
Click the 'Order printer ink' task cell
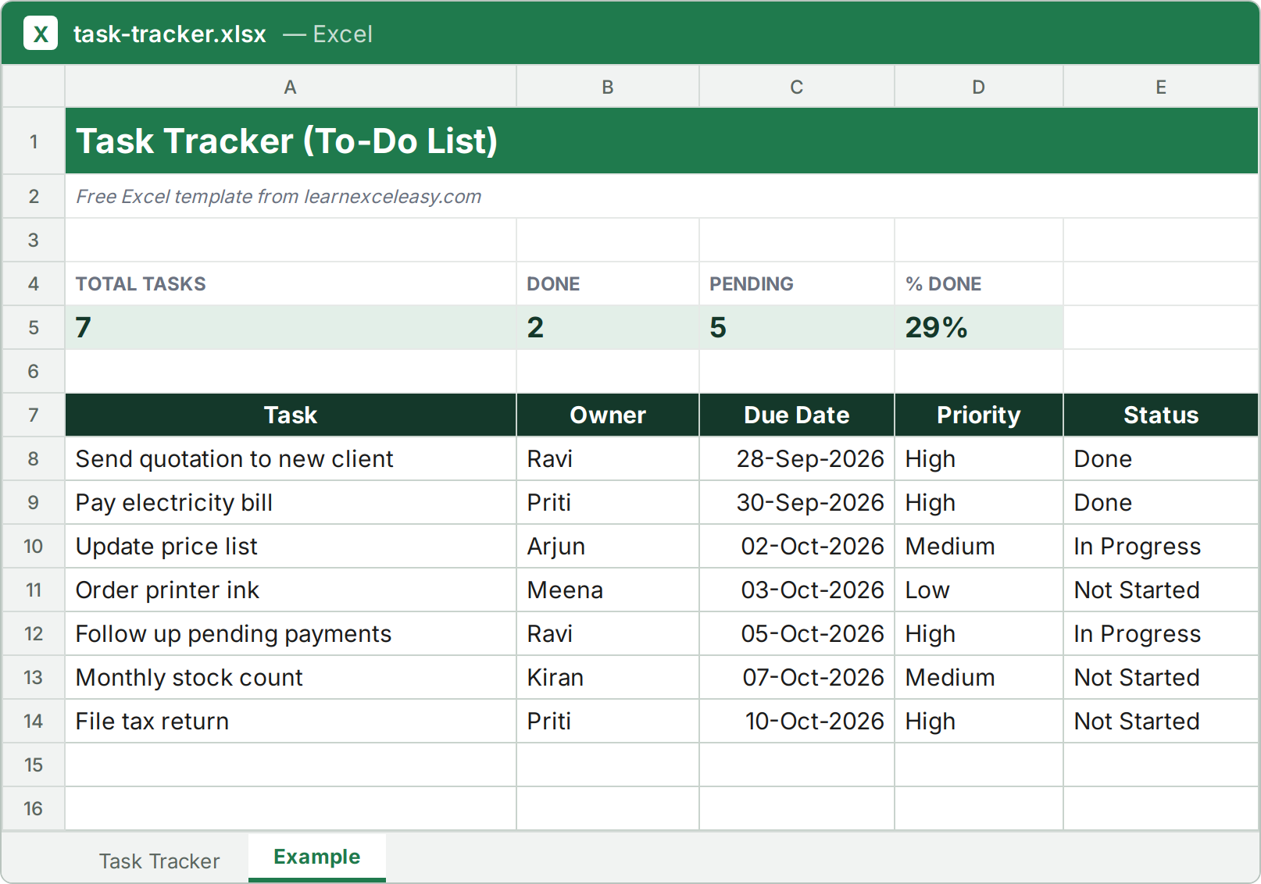291,590
